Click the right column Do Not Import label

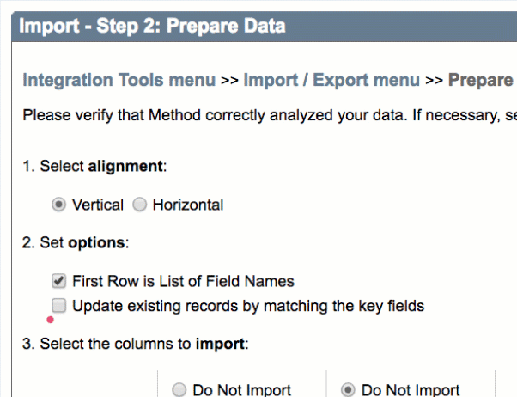[411, 390]
